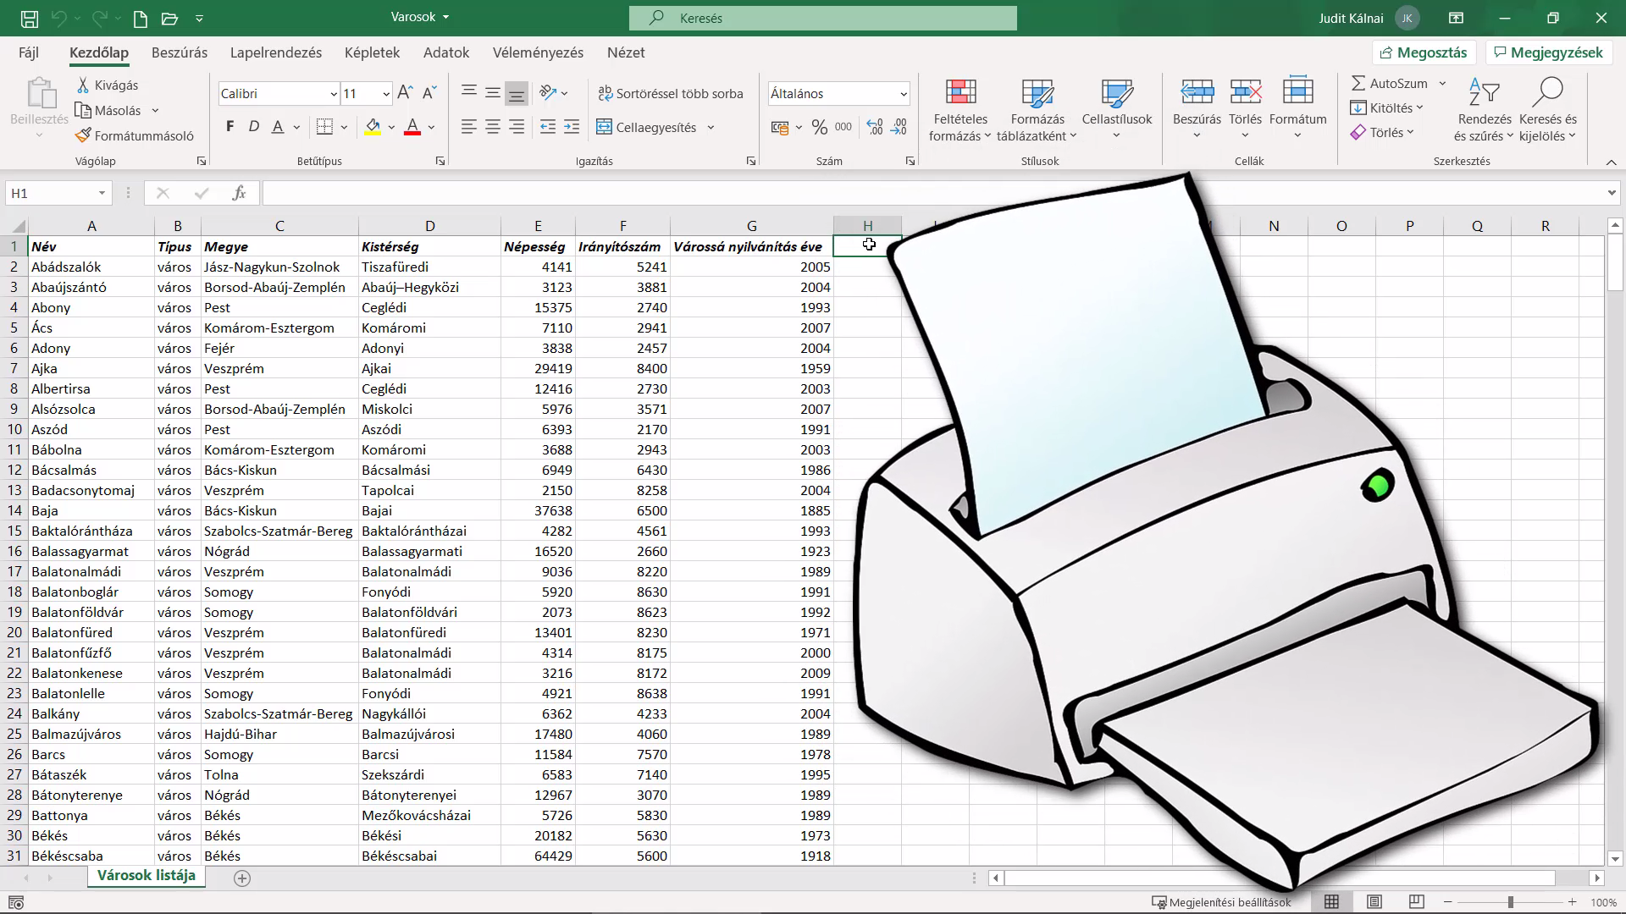Click the Formátummásoló format painter icon
The width and height of the screenshot is (1626, 914).
(83, 135)
